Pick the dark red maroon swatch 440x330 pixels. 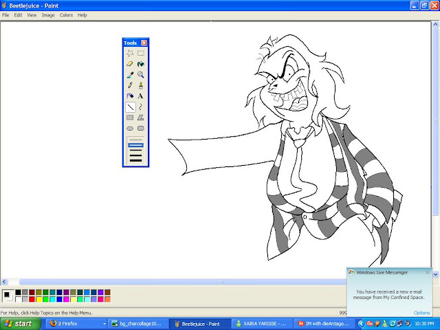(32, 292)
